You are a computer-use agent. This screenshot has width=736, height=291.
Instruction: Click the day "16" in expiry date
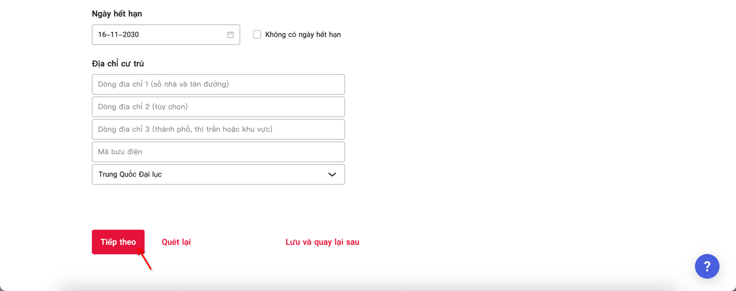coord(102,35)
